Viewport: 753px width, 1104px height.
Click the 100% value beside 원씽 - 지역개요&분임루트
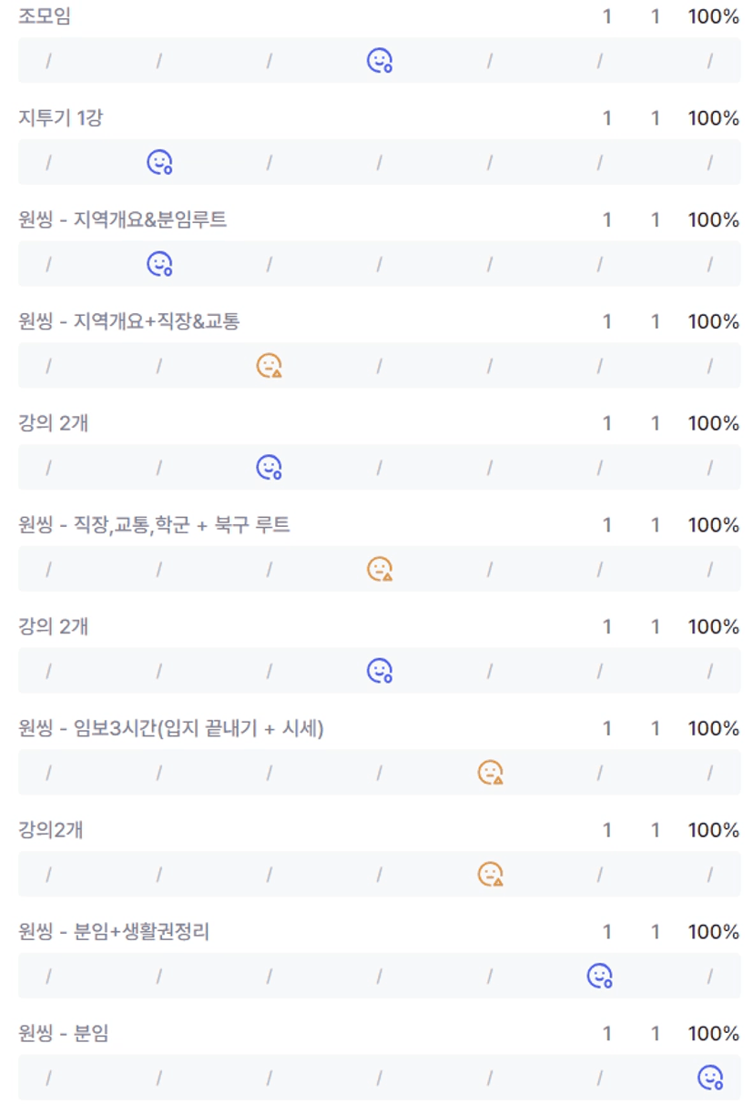[713, 220]
